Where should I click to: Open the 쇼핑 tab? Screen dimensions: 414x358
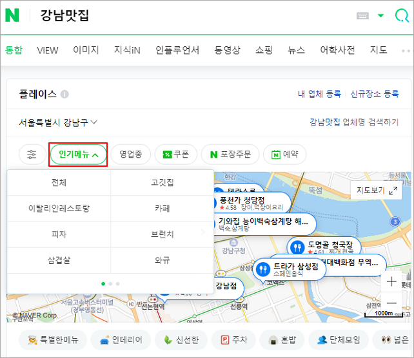[x=264, y=50]
